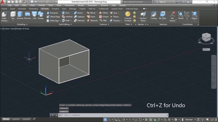Open the Modify menu
Viewport: 218px width, 122px height.
tap(81, 5)
